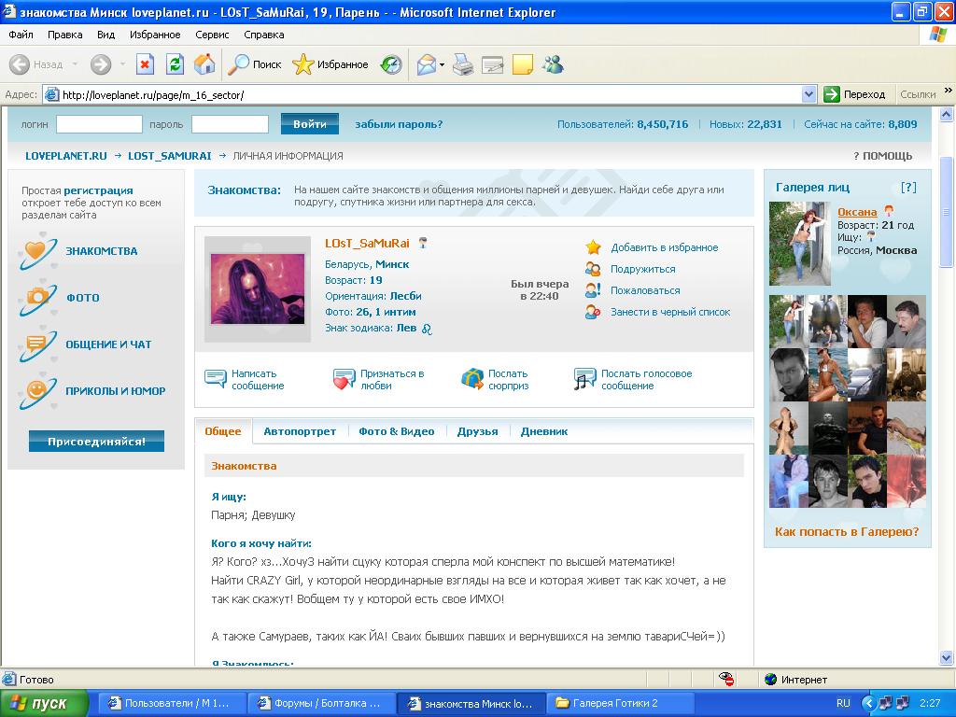Click the LOsT_SaMuRai profile photo thumbnail
The height and width of the screenshot is (717, 956).
(x=258, y=289)
